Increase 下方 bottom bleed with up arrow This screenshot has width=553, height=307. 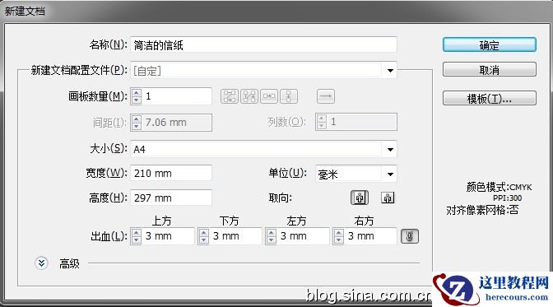tap(203, 233)
